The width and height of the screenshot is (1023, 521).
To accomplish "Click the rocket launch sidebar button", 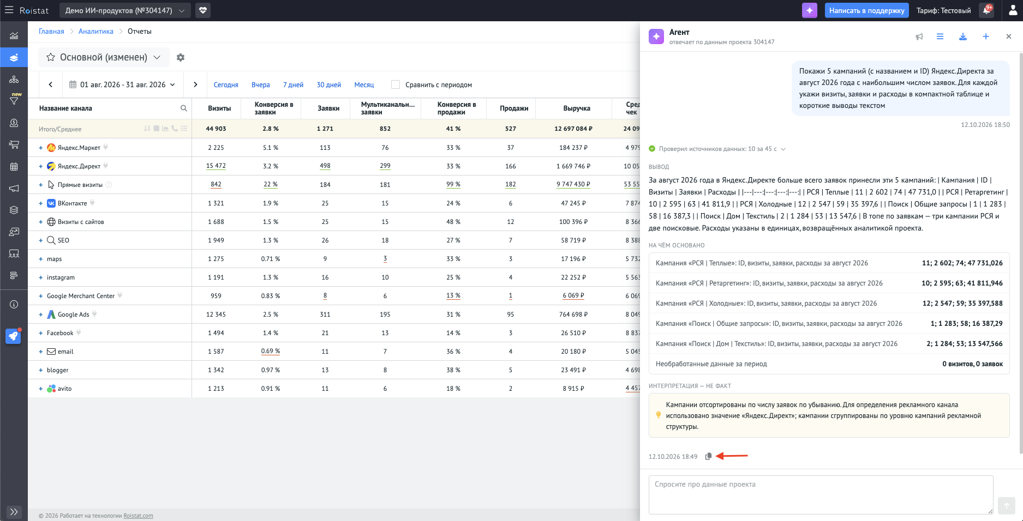I will [13, 336].
